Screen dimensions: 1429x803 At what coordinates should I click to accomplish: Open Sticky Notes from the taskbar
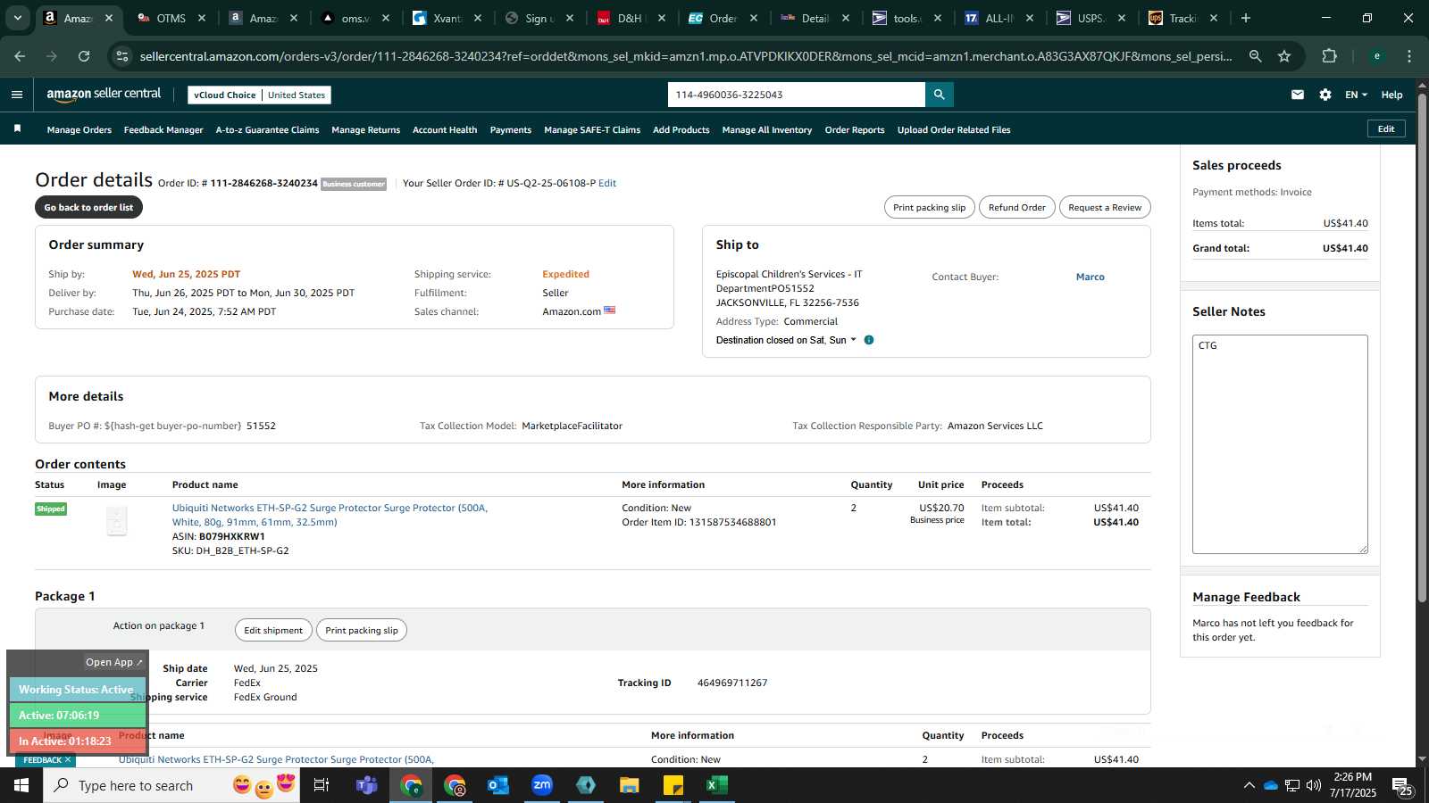673,785
